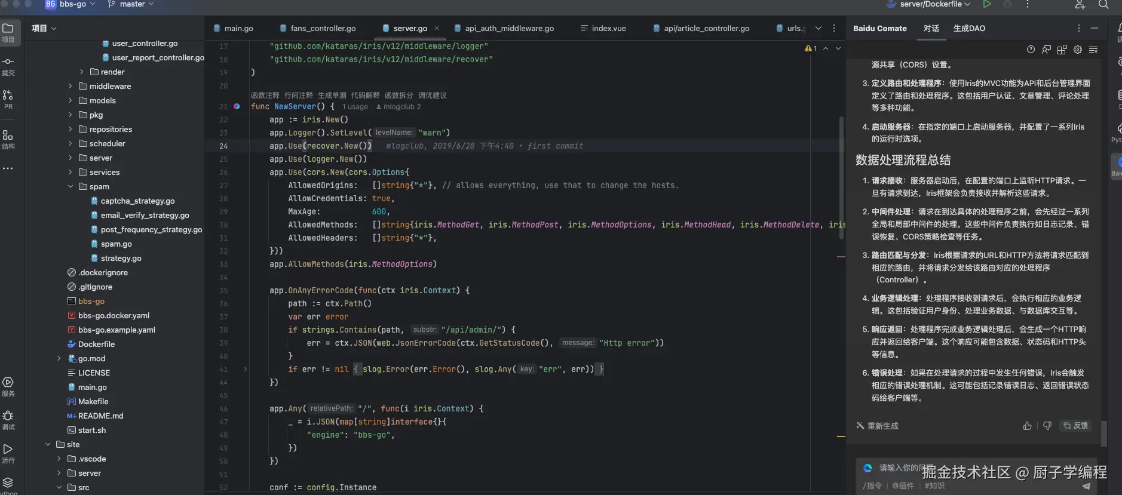The height and width of the screenshot is (495, 1122).
Task: Collapse the spam folder in project tree
Action: tap(70, 187)
